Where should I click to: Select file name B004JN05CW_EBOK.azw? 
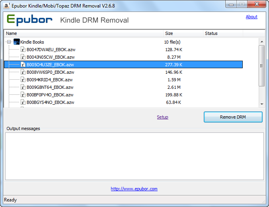(51, 57)
